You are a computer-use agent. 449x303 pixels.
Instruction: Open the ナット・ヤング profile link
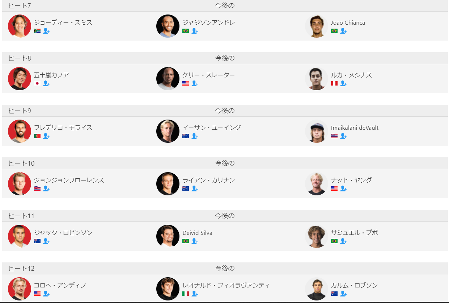(351, 180)
